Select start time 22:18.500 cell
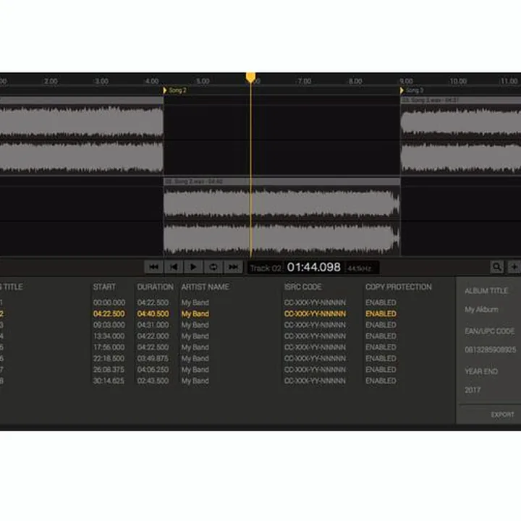Screen dimensions: 521x521 tap(109, 358)
